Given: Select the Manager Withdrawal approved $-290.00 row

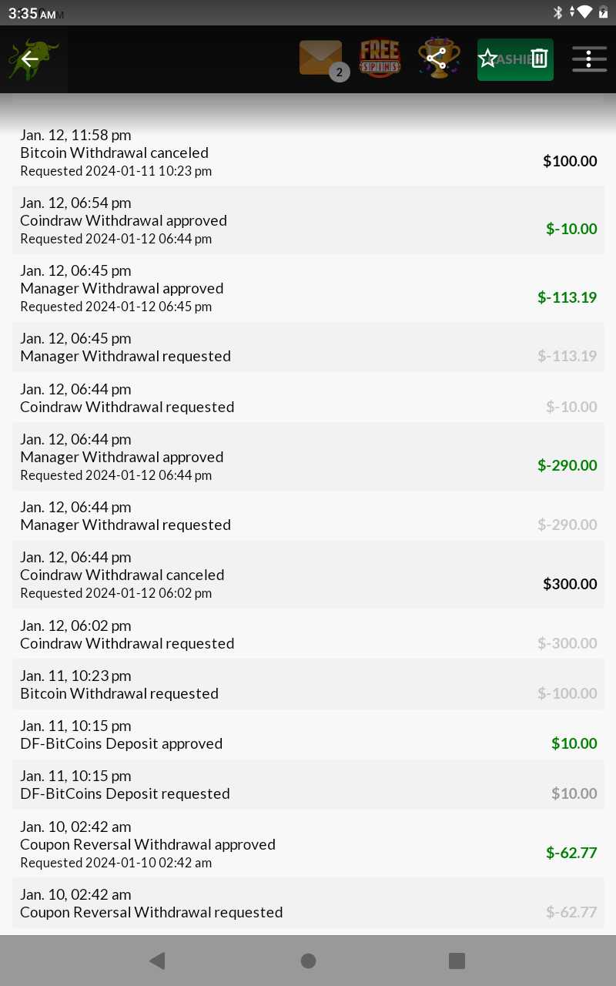Looking at the screenshot, I should pos(308,457).
